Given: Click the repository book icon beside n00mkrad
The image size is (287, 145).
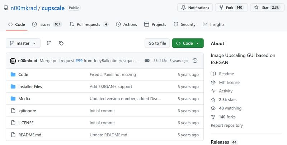Looking at the screenshot, I should coord(6,8).
